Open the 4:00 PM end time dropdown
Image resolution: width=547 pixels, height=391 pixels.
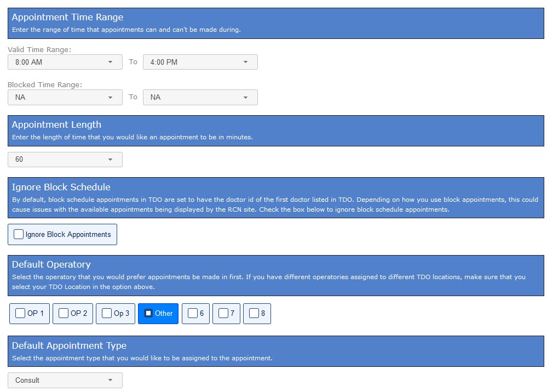tap(200, 62)
